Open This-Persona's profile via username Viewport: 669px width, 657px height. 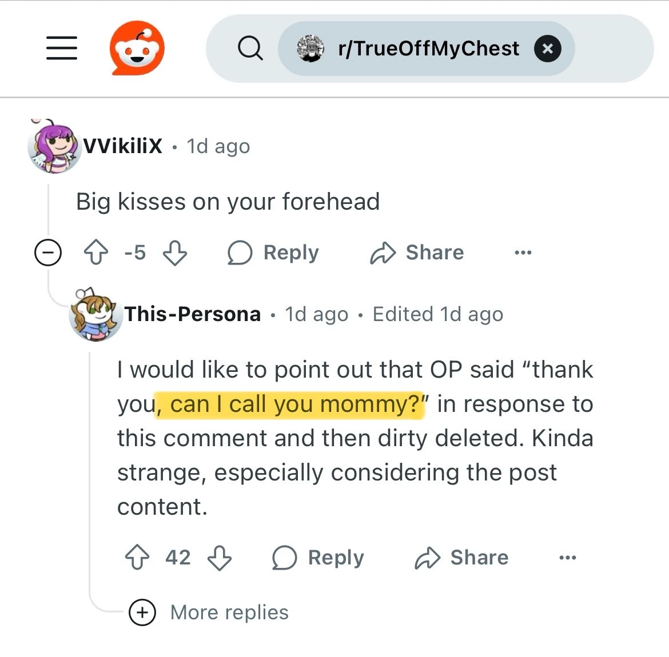[x=193, y=314]
